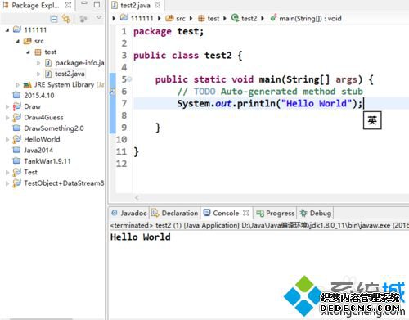Toggle Link with Editor icon
This screenshot has height=320, width=409.
tap(65, 19)
